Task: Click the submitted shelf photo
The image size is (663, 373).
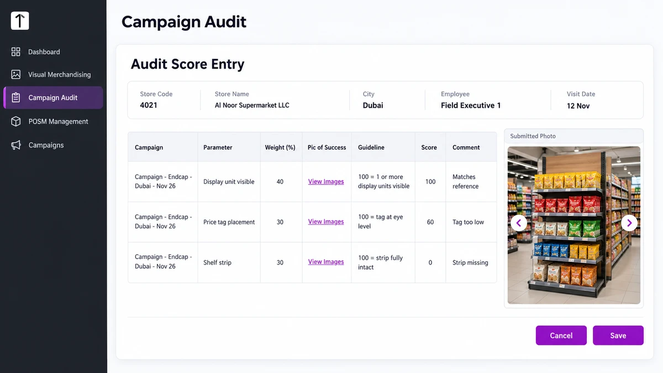Action: (x=573, y=225)
